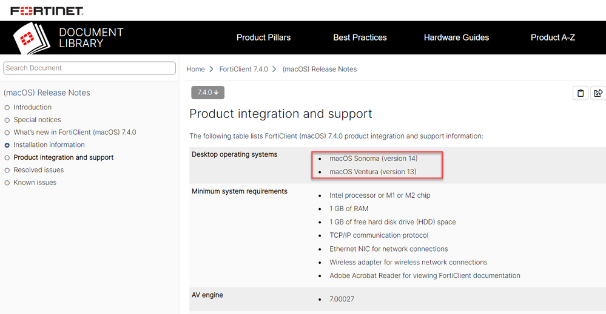
Task: Select Product integration and support in sidebar
Action: (x=64, y=157)
